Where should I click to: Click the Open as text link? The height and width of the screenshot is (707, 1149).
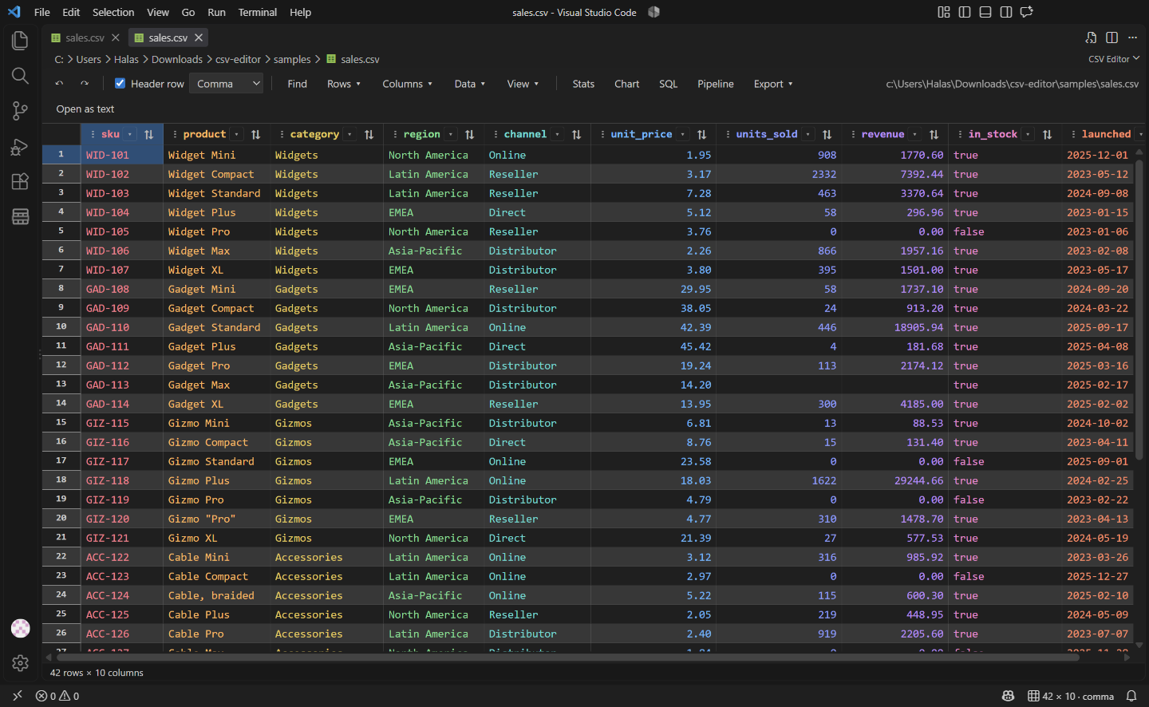[85, 109]
